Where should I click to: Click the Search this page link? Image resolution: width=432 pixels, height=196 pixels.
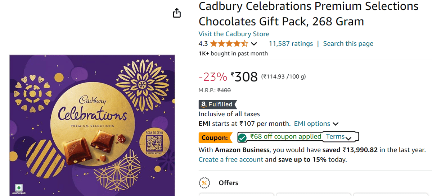click(348, 44)
